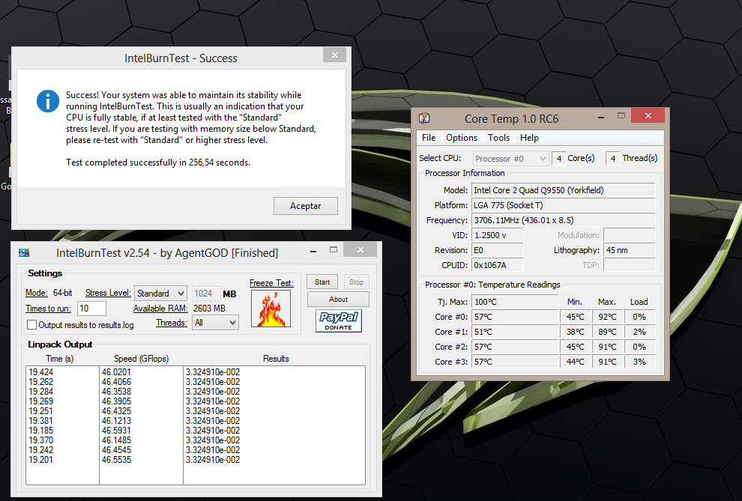Close the IntelBurnTest Success dialog
Image resolution: width=742 pixels, height=501 pixels.
pyautogui.click(x=335, y=55)
